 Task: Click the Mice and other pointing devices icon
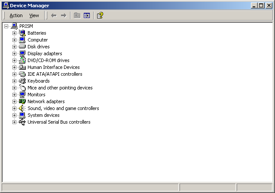pyautogui.click(x=22, y=88)
